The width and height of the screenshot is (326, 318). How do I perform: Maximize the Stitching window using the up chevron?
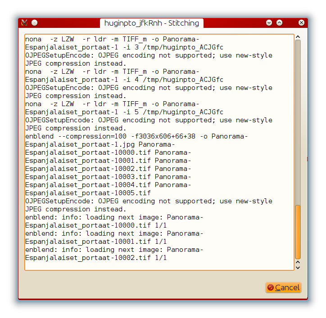[x=280, y=22]
